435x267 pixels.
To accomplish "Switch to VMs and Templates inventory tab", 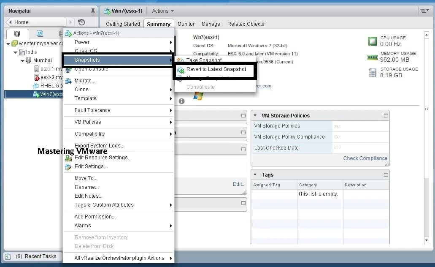I will point(40,34).
